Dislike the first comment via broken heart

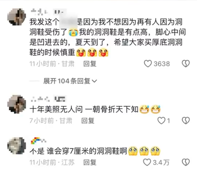(186, 63)
